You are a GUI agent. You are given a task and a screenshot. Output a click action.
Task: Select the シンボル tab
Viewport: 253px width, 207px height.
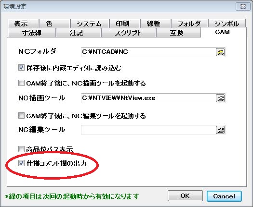pos(227,24)
